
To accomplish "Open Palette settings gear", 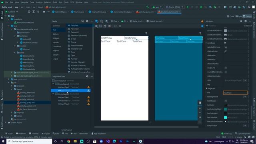I will 87,21.
